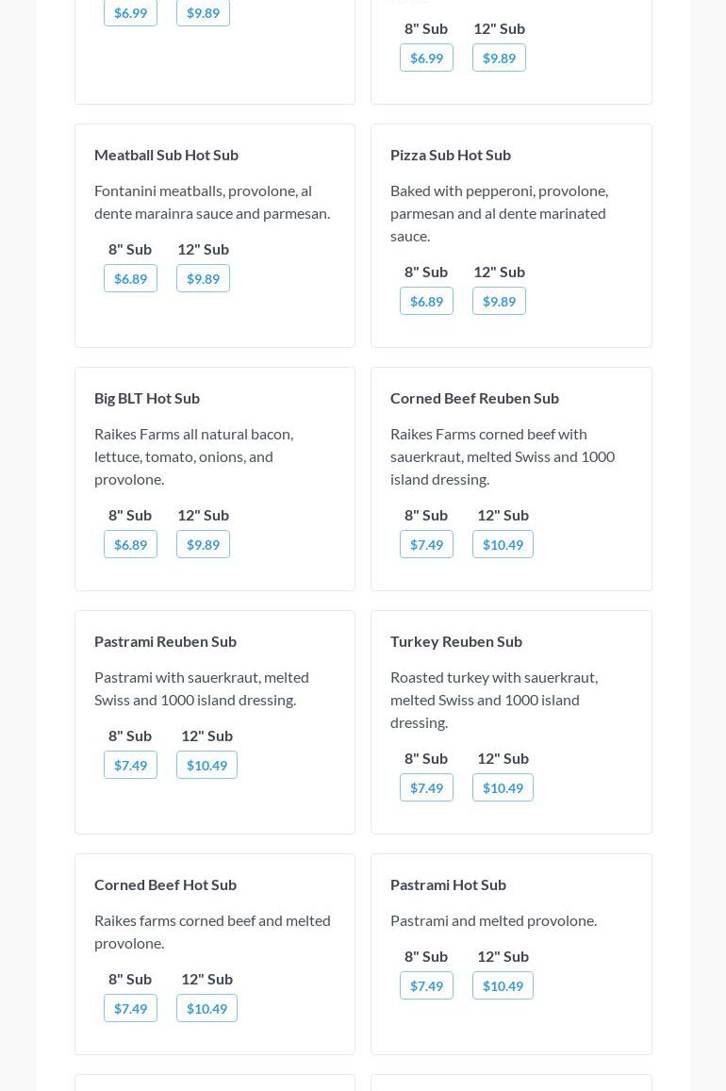Choose the 8" Turkey Reuben Sub $7.49
This screenshot has height=1091, width=726.
tap(426, 787)
